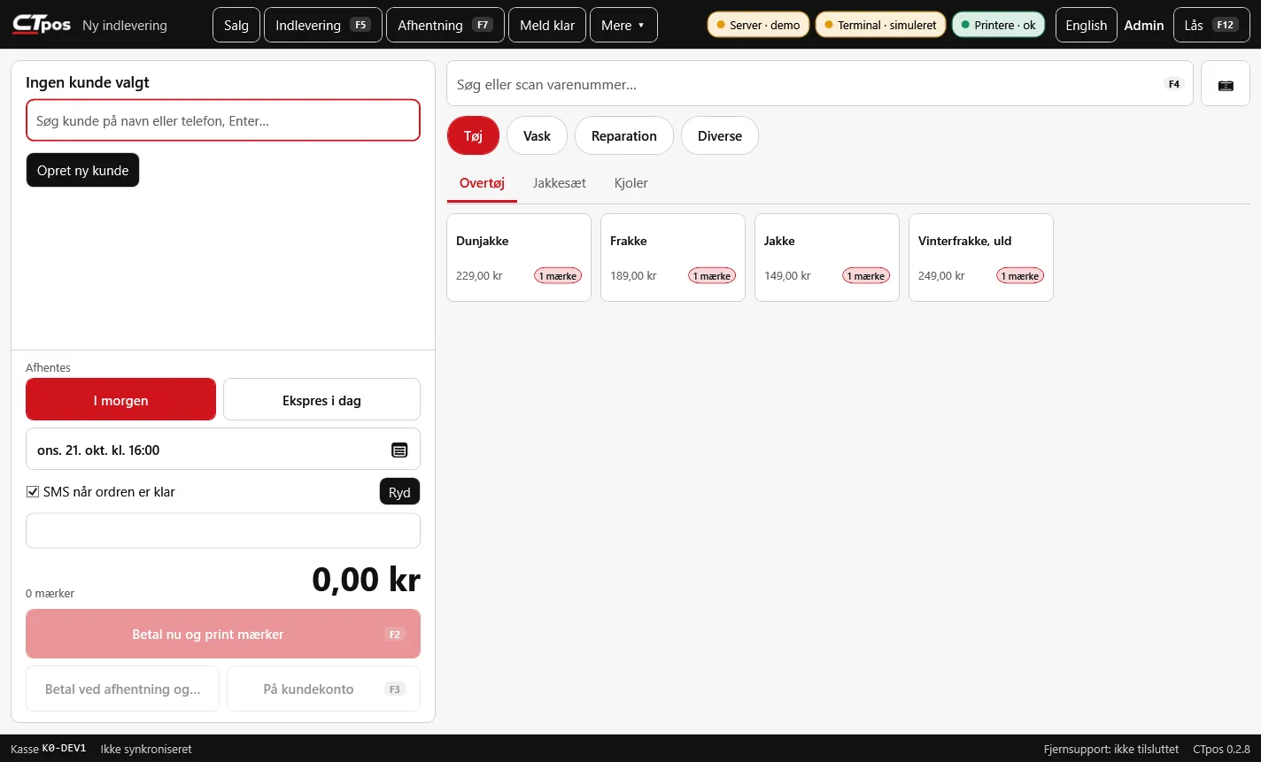Add Vinterfrakke, uld item card

coord(981,258)
